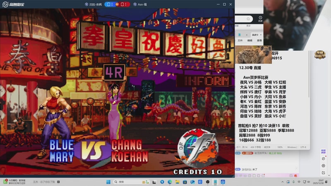This screenshot has width=331, height=186.
Task: Click matchup 大明 VS 红帽
Action: [275, 82]
